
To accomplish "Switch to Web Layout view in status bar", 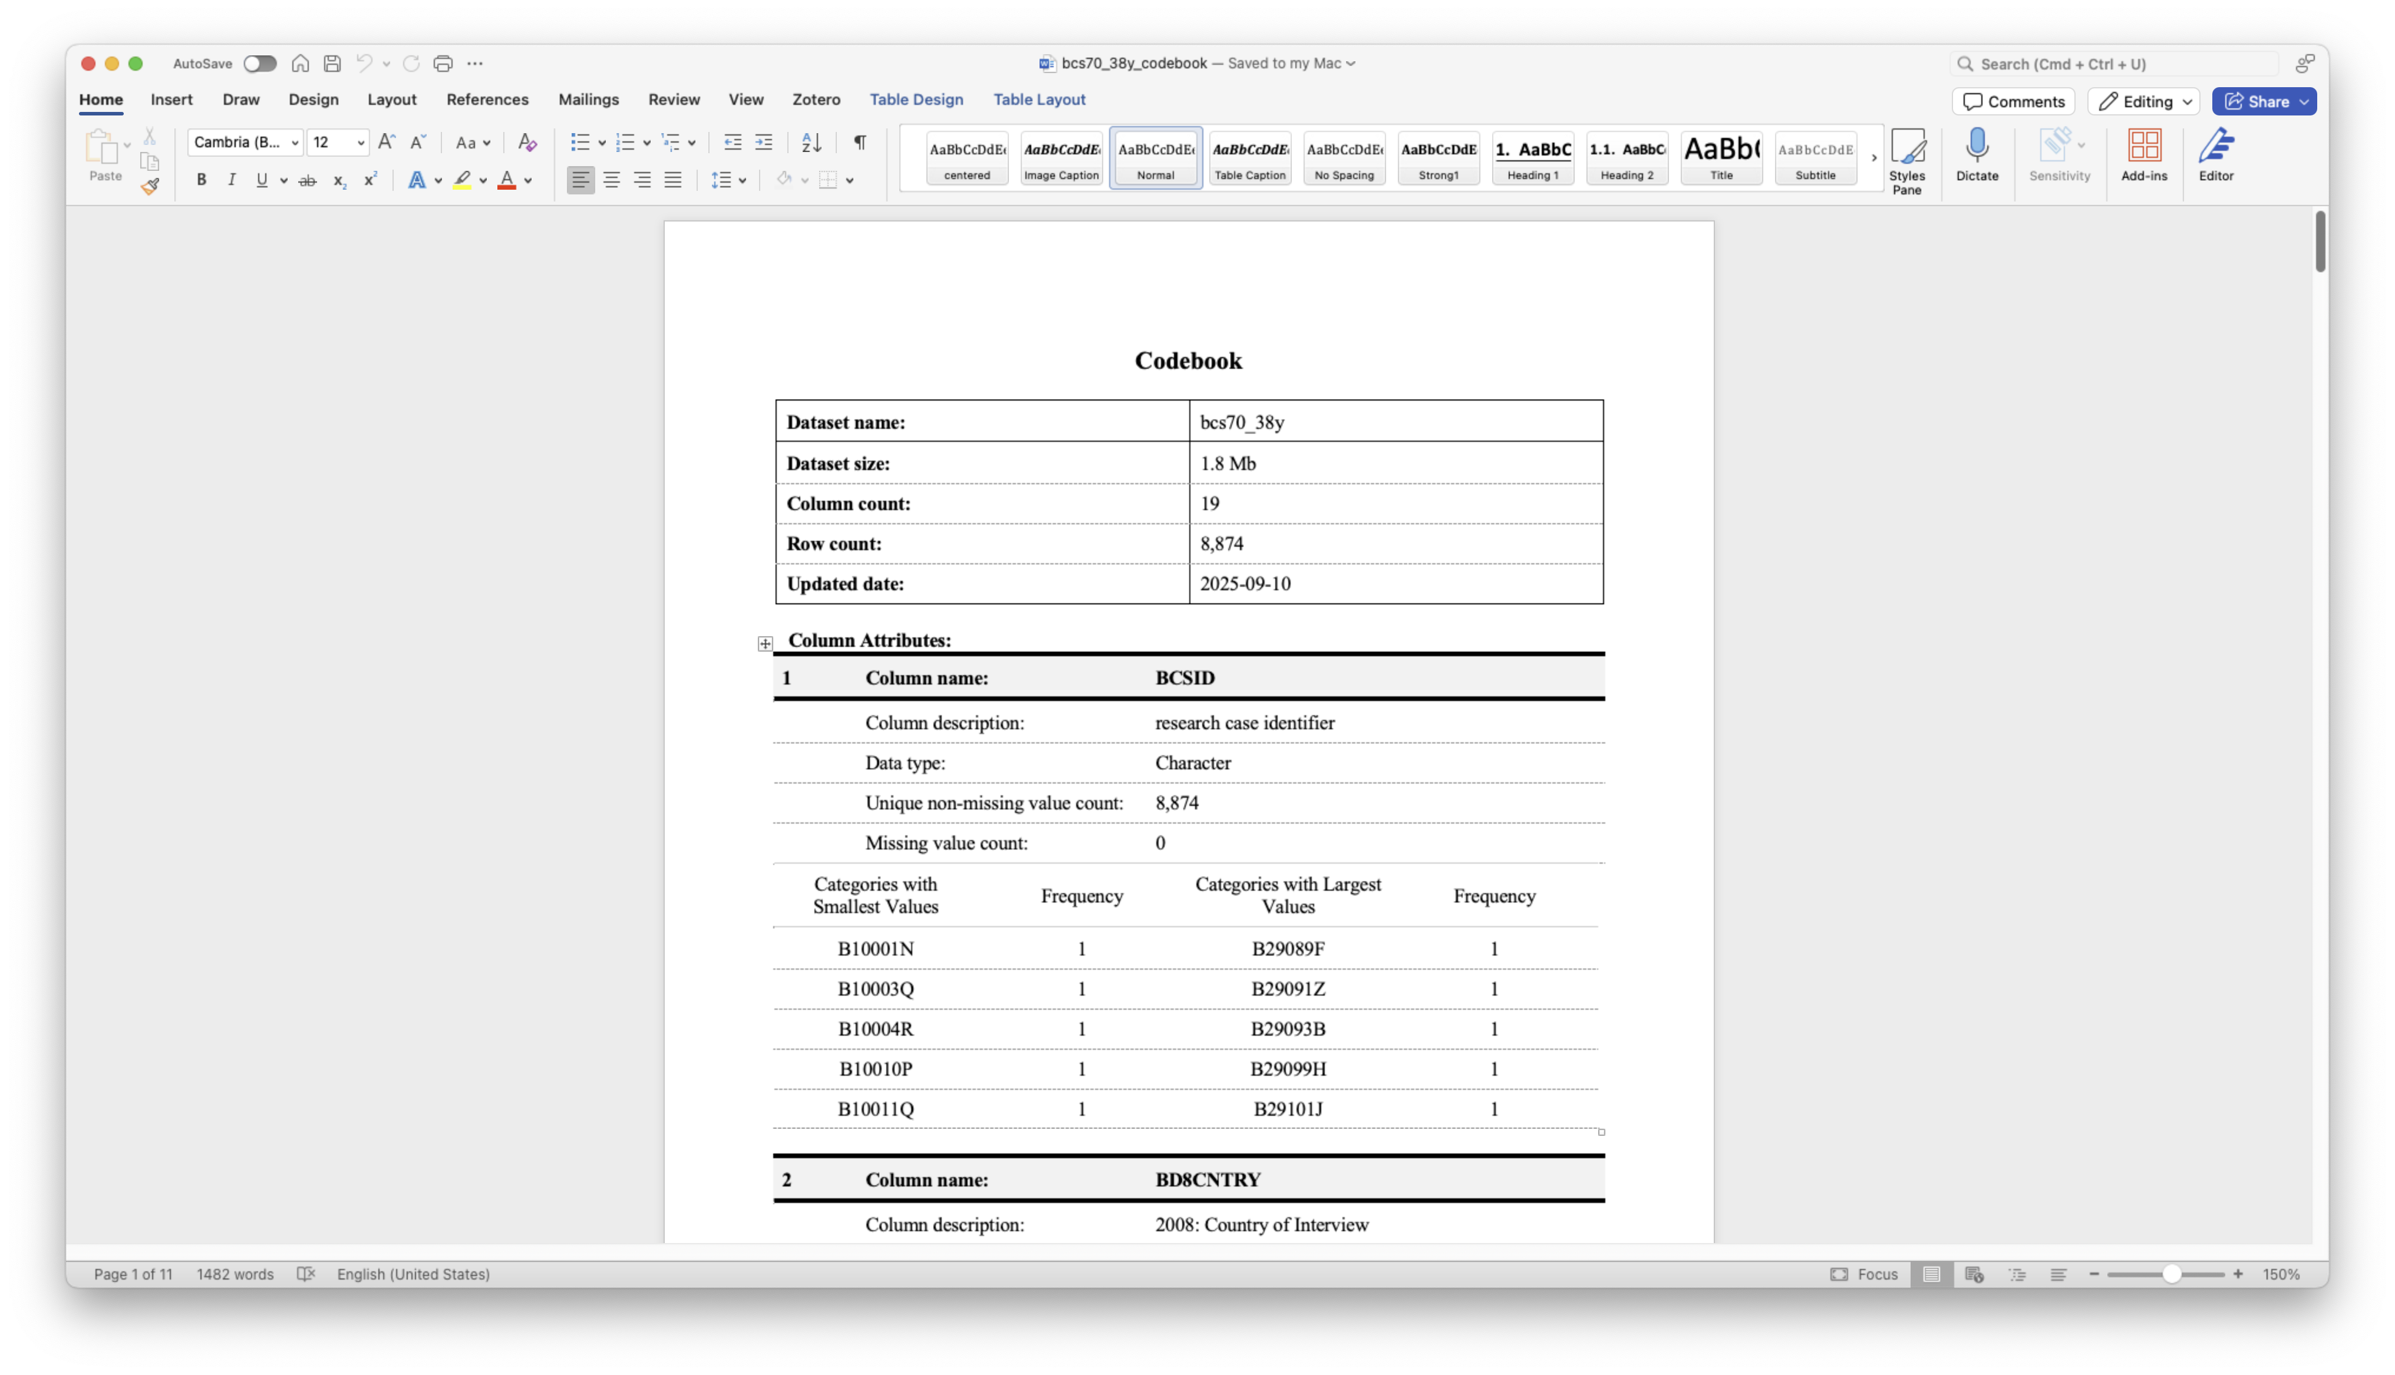I will (1974, 1274).
